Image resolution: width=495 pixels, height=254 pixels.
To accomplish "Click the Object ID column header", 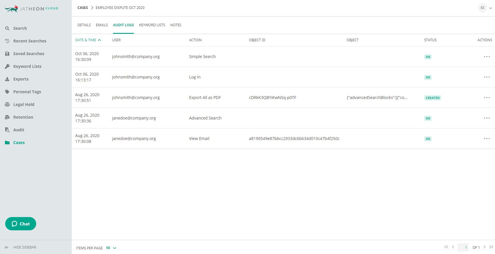I will [x=257, y=40].
